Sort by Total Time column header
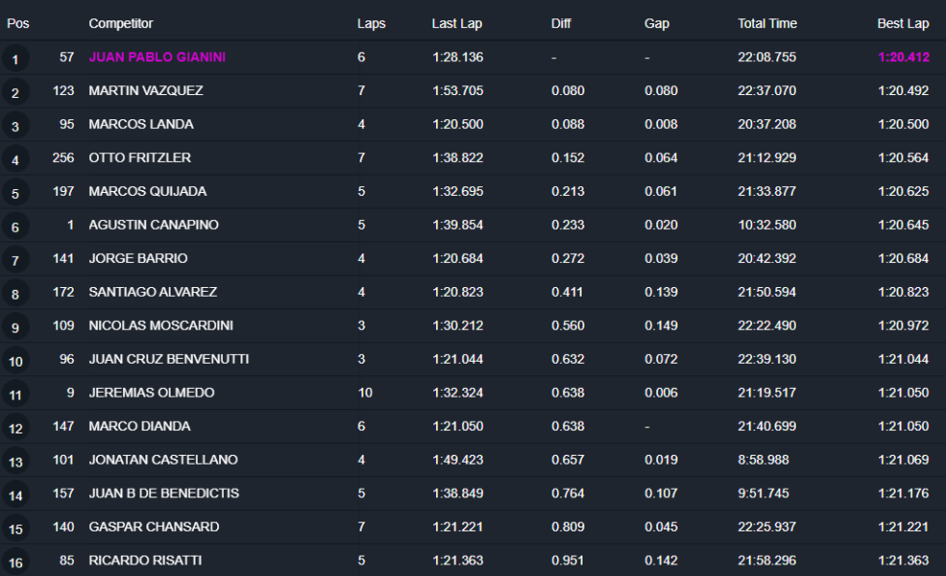This screenshot has height=576, width=946. pyautogui.click(x=767, y=23)
